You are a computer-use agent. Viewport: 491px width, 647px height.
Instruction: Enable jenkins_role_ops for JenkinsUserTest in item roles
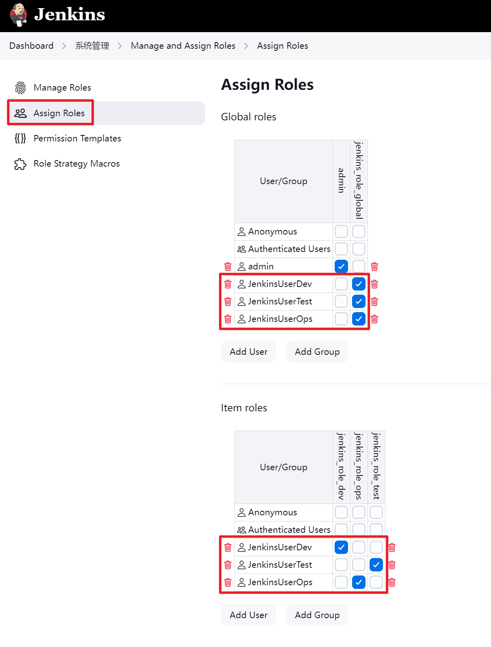[359, 565]
